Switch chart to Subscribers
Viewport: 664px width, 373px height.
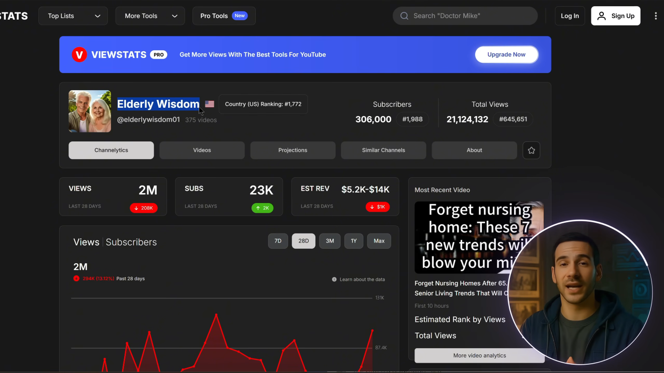(x=131, y=242)
